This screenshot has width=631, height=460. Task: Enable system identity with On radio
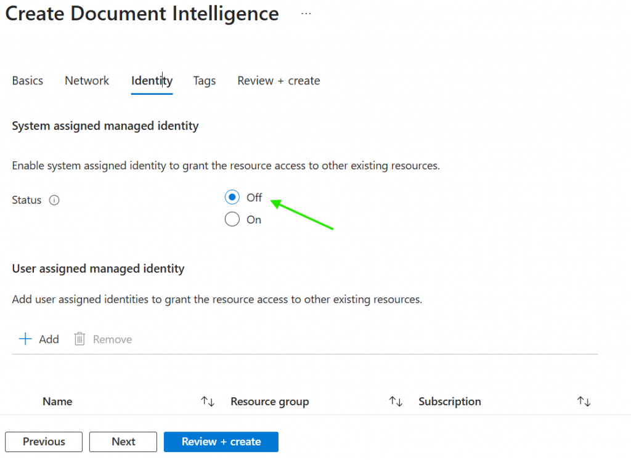(232, 220)
